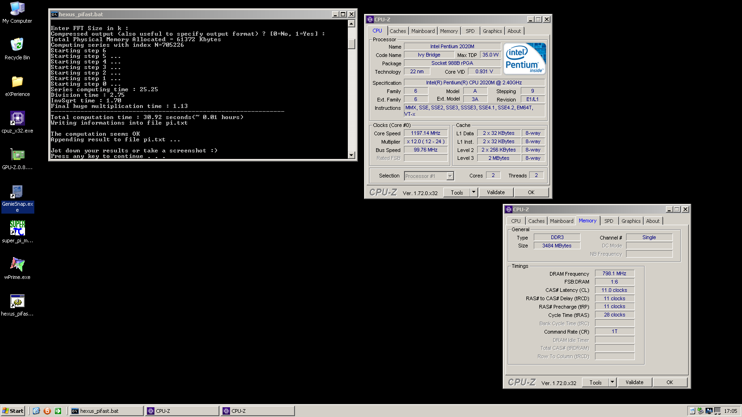Click the display settings tray icon

pos(709,411)
